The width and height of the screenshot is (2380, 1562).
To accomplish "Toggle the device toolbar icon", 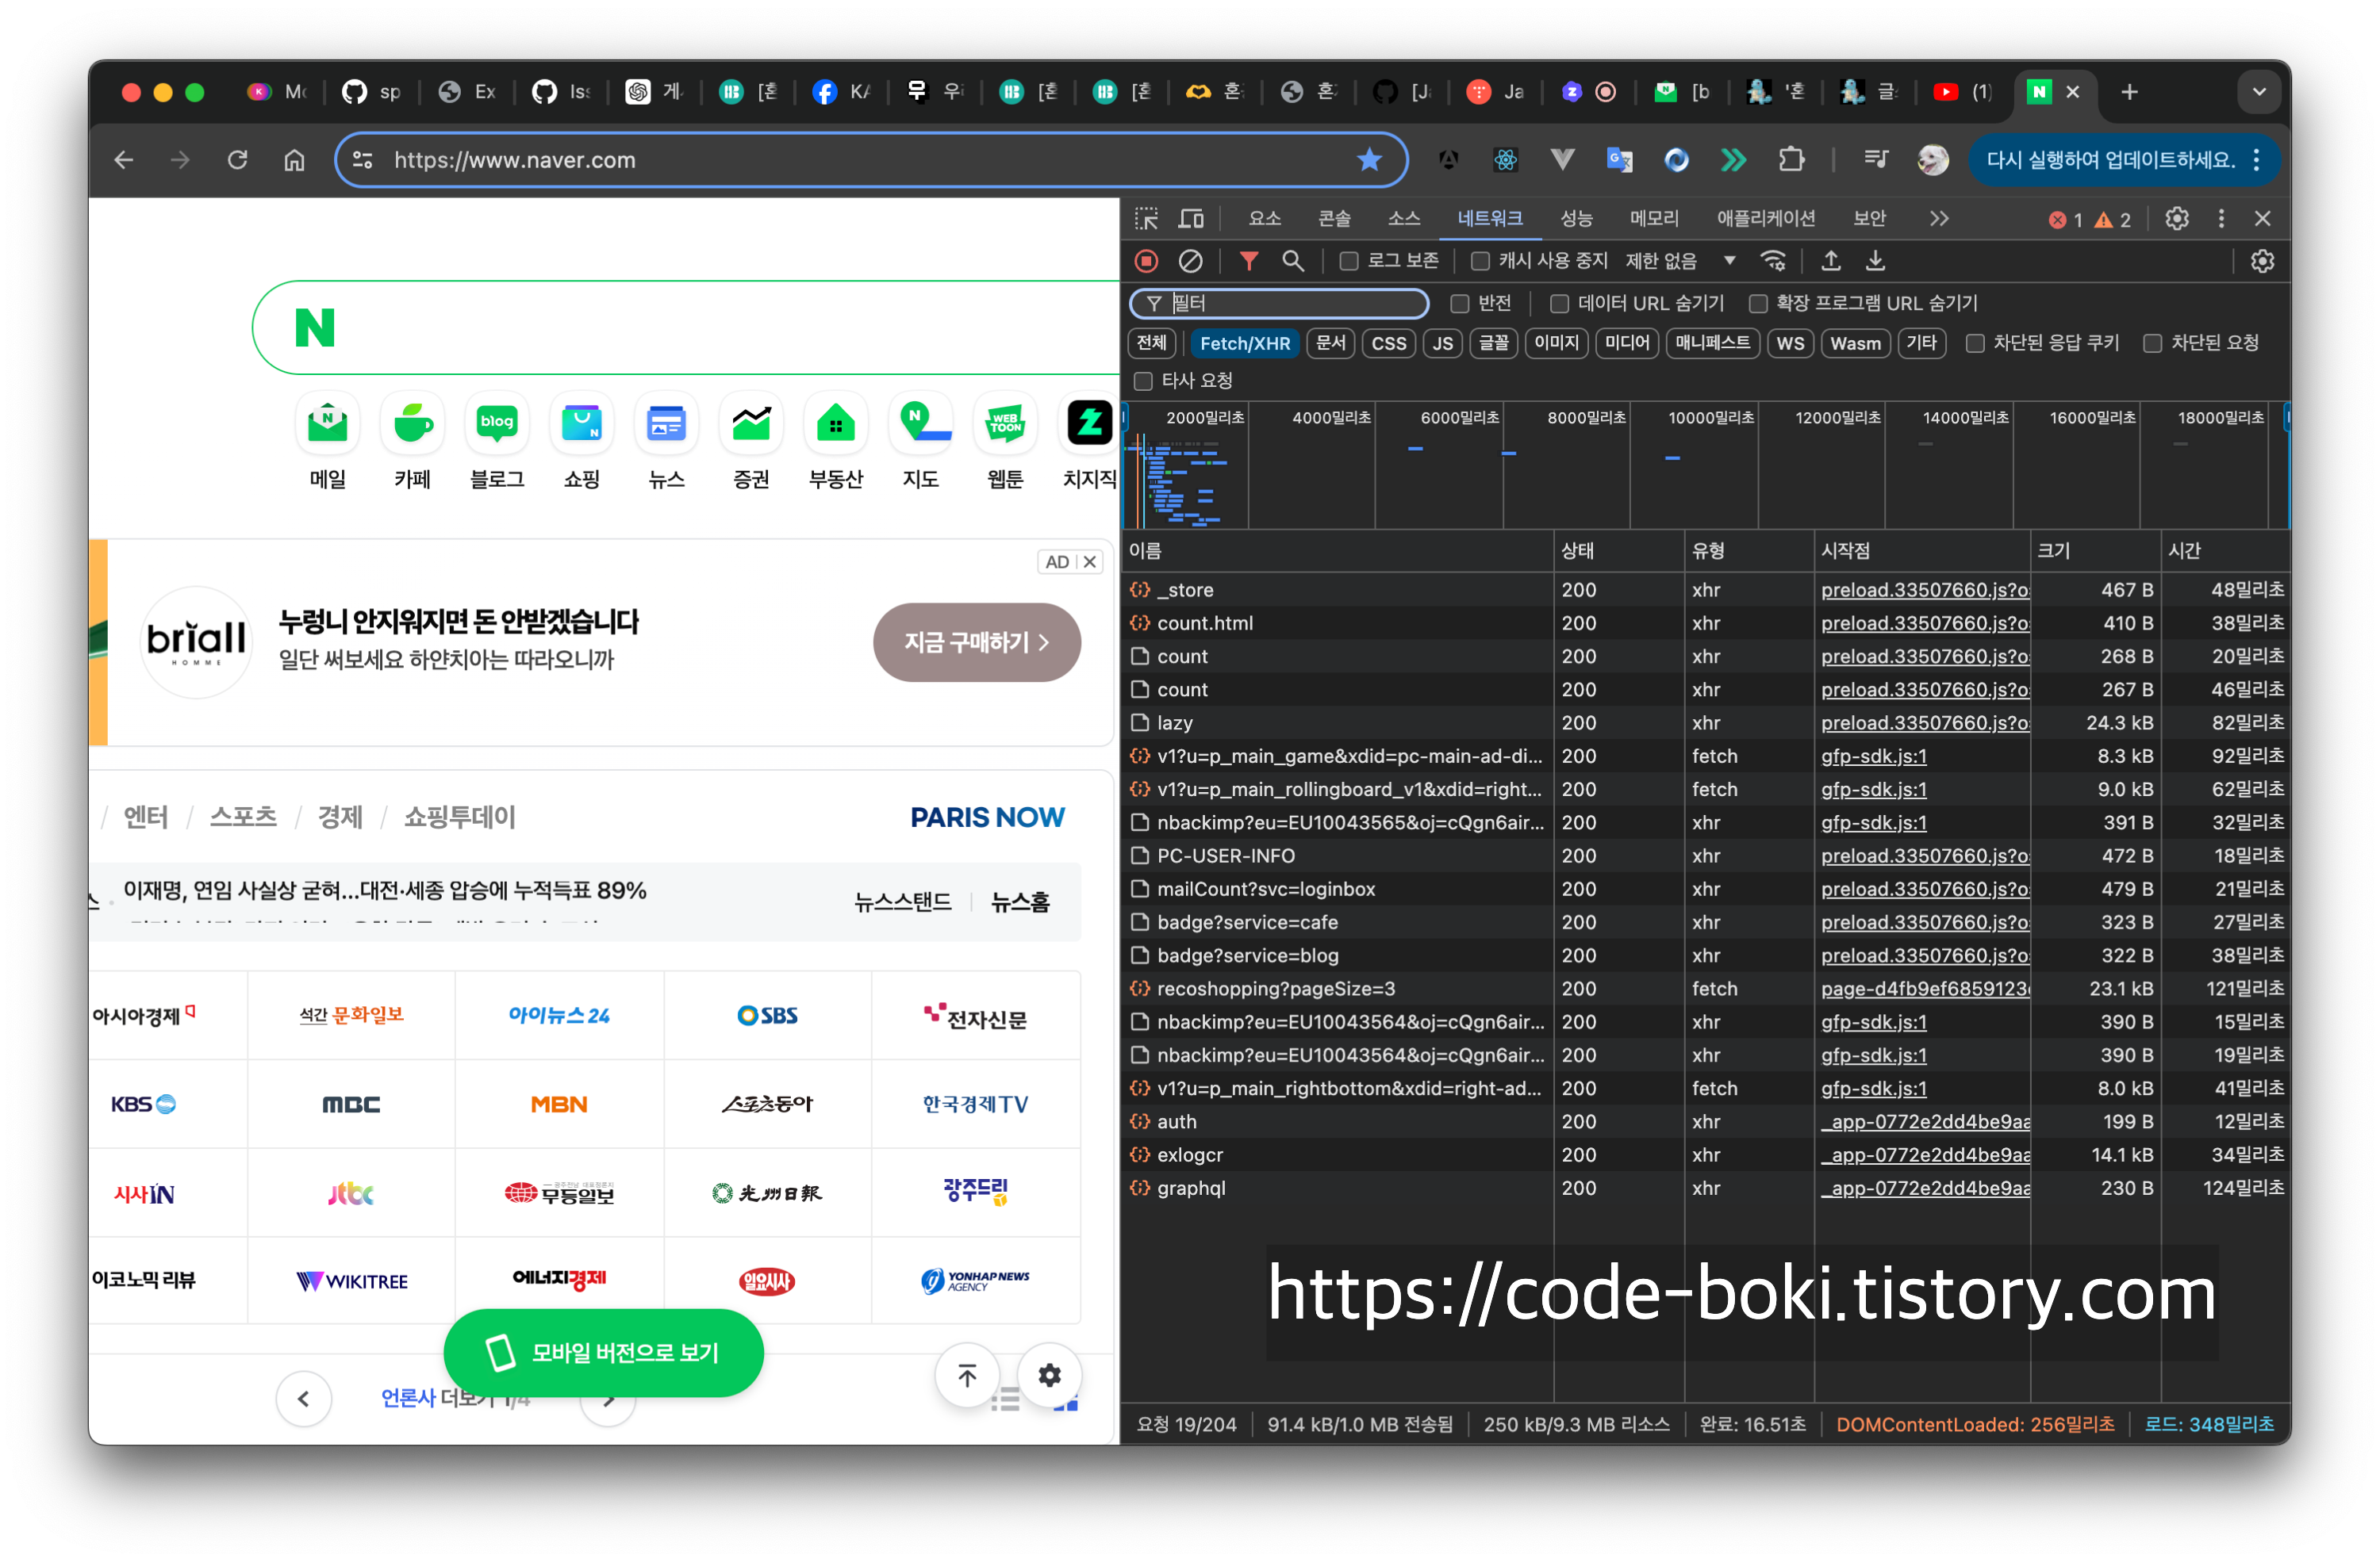I will click(1191, 219).
